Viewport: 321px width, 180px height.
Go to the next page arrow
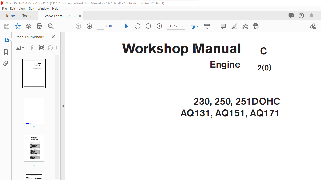click(x=89, y=26)
